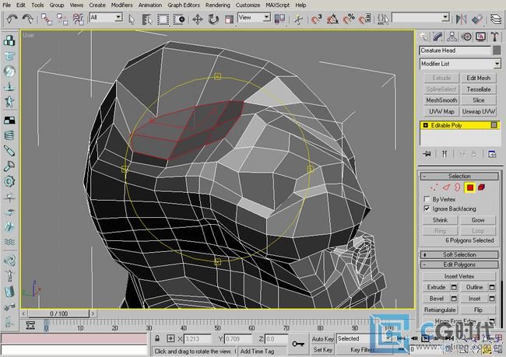This screenshot has width=506, height=357.
Task: Click the Undo arrow in the main toolbar
Action: point(12,19)
